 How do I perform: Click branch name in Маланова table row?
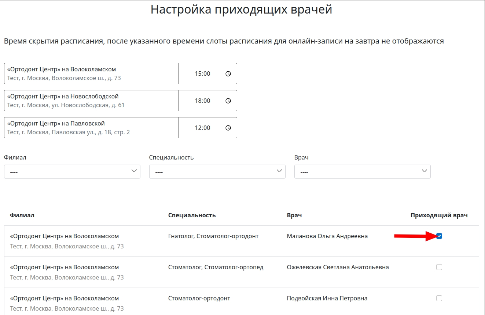coord(64,236)
